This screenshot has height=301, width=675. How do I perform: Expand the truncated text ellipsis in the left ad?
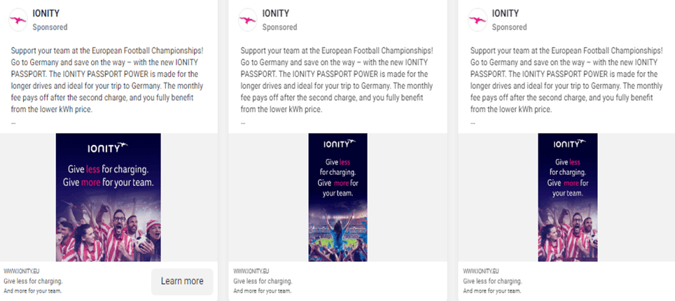[13, 122]
